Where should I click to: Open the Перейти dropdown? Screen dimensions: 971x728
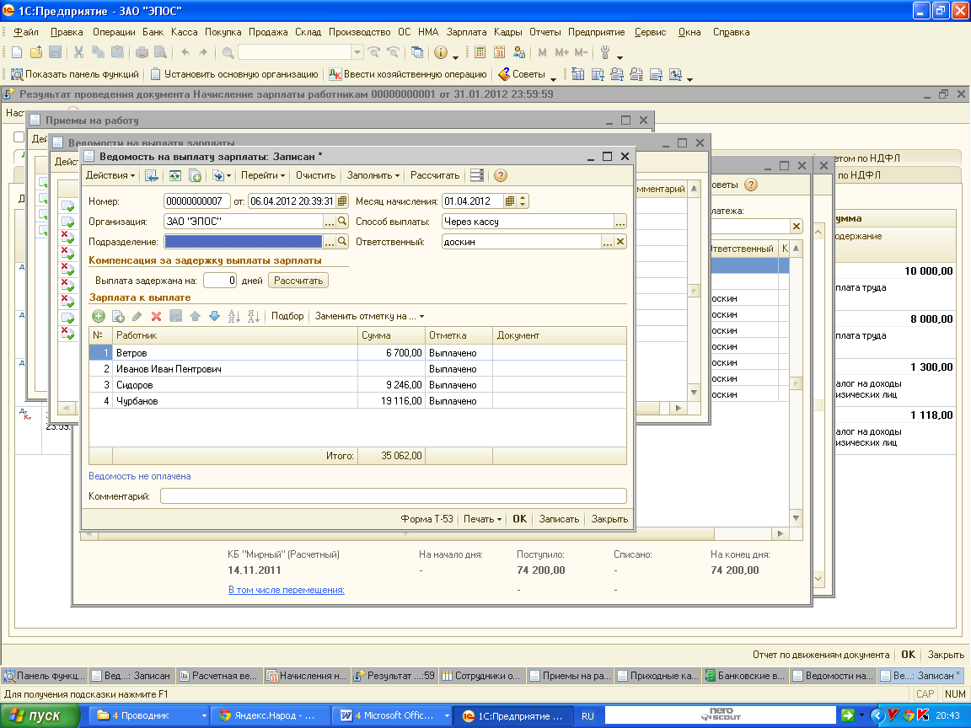click(263, 176)
